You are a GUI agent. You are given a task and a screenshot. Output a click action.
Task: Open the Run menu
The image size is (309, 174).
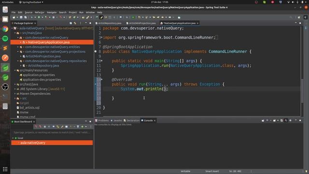point(82,12)
